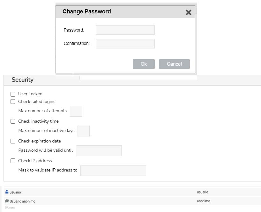Focus the Confirmation input field
This screenshot has width=261, height=212.
click(x=125, y=44)
